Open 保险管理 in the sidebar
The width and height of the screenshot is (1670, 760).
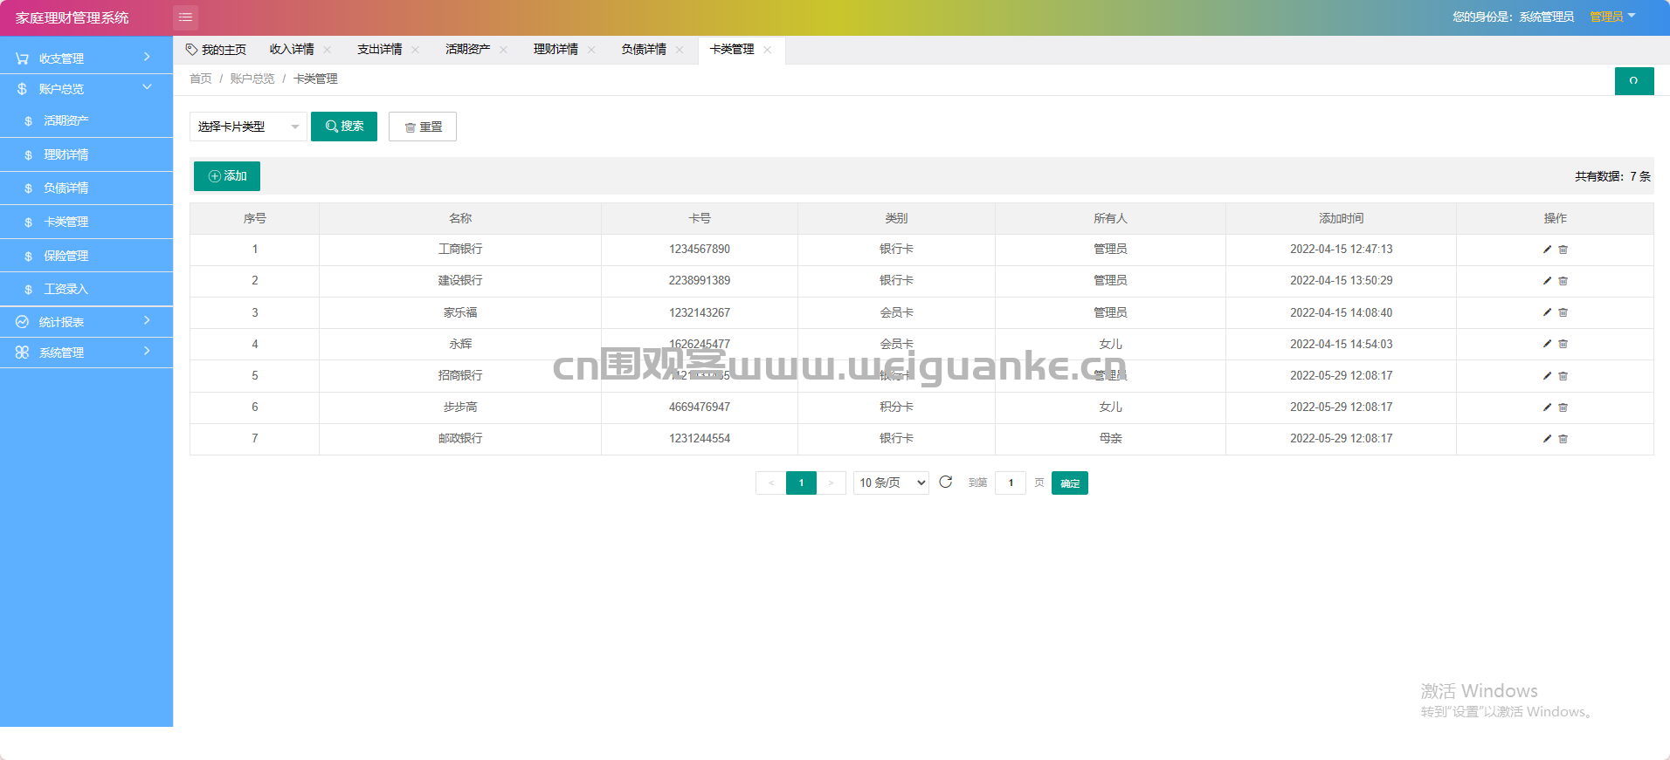point(86,256)
